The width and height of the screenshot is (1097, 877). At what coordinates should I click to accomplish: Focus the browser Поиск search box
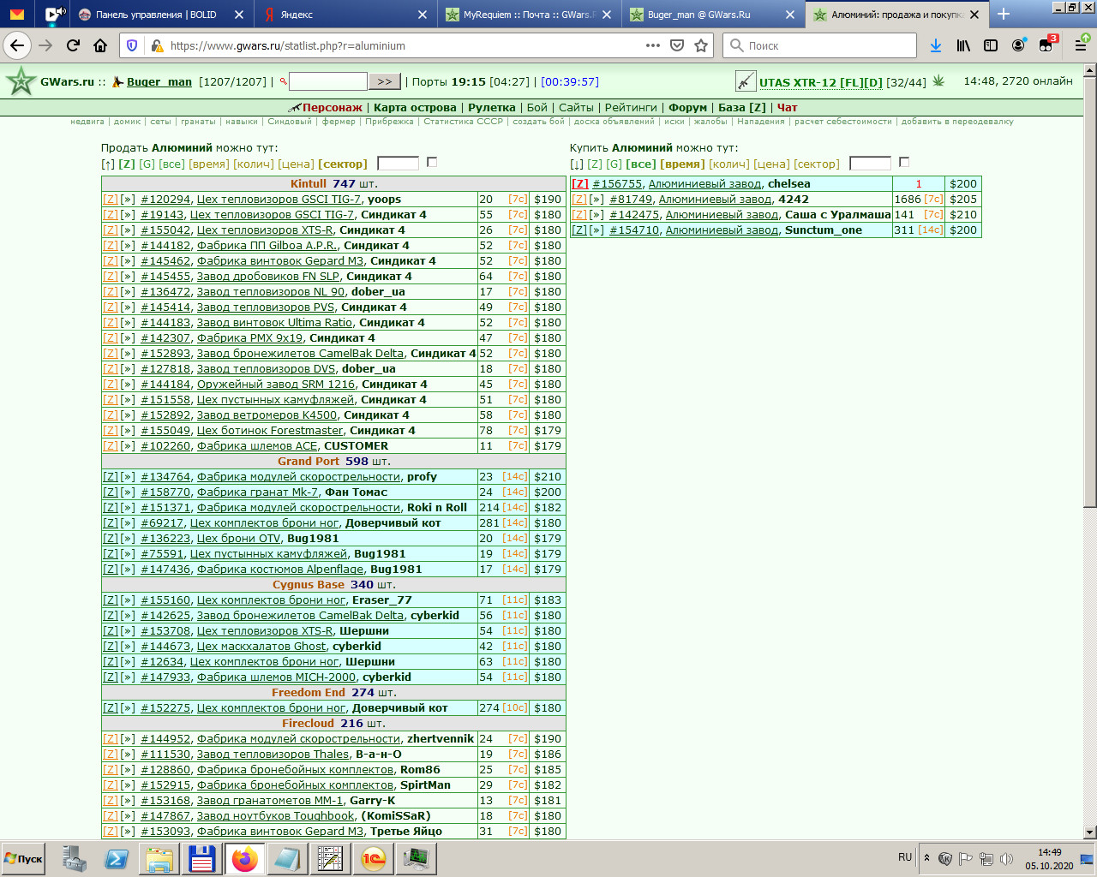[x=819, y=45]
